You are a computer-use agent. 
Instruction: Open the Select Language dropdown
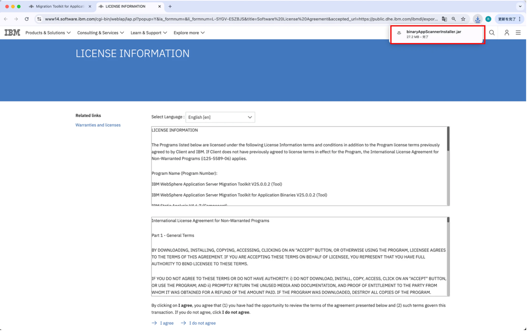220,117
